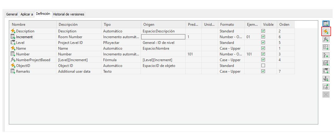This screenshot has height=139, width=335.
Task: Sort by the Nombre column header
Action: [33, 25]
